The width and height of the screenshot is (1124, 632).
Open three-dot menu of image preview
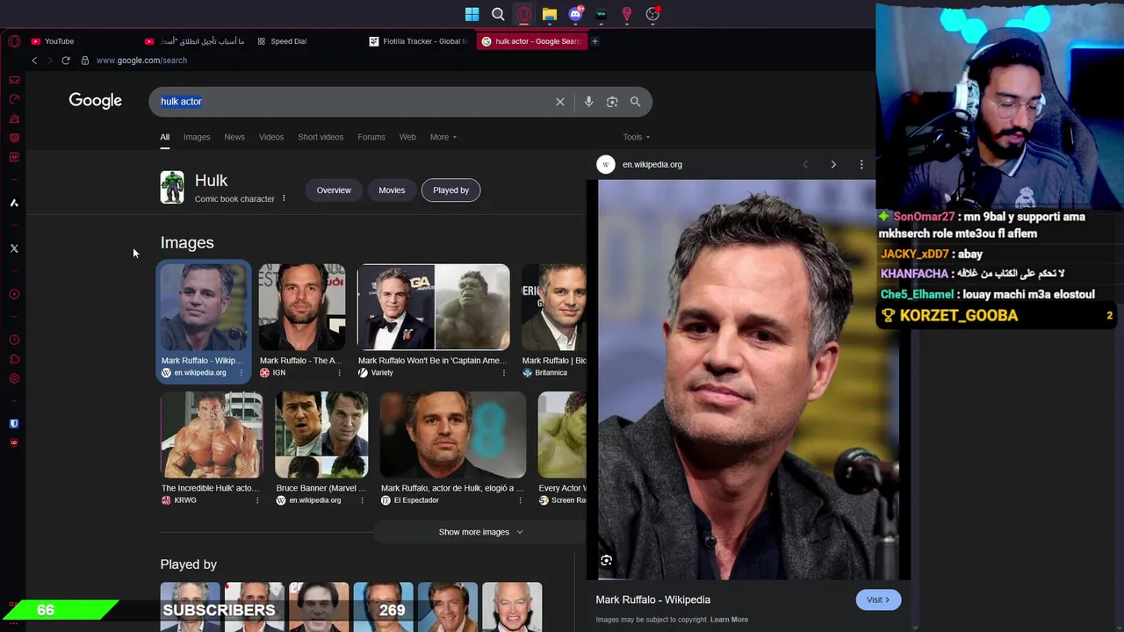861,164
